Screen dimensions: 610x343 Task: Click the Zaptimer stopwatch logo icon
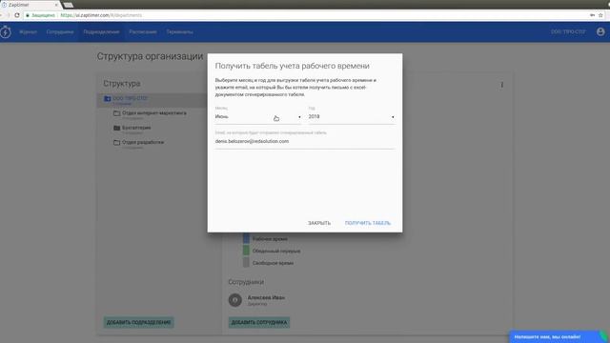coord(6,31)
